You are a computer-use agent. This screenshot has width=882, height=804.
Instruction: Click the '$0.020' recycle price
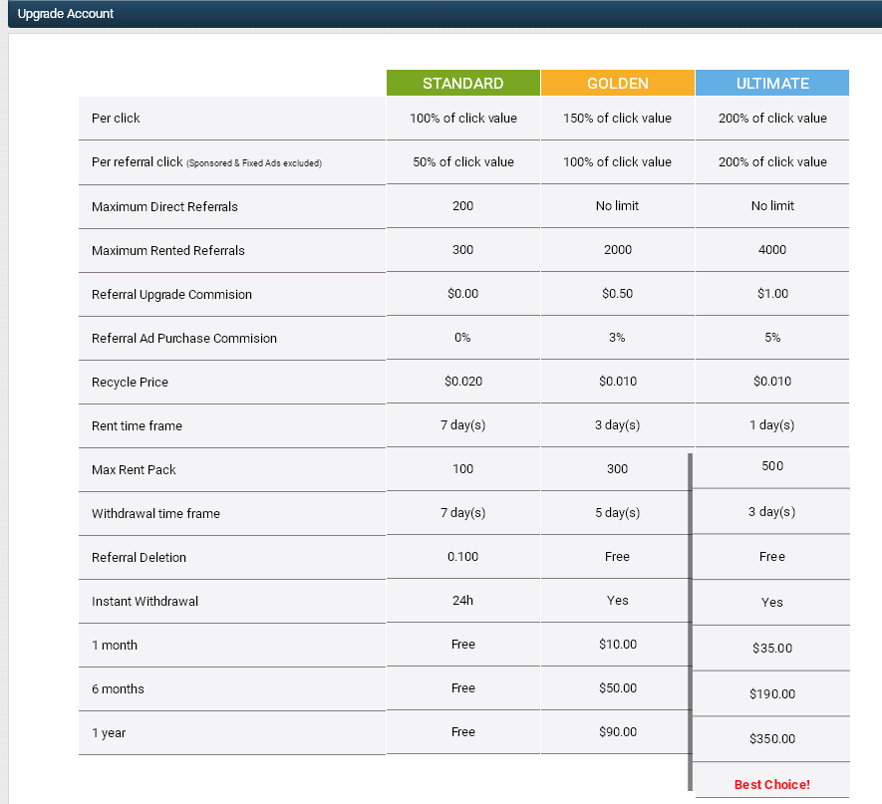(x=463, y=382)
